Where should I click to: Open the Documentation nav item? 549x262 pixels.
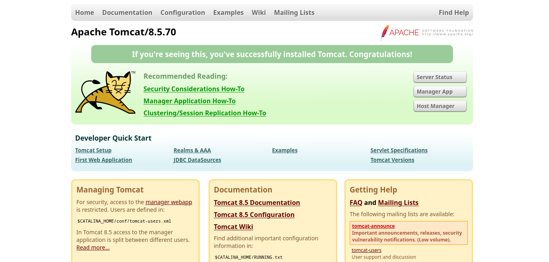pos(127,12)
